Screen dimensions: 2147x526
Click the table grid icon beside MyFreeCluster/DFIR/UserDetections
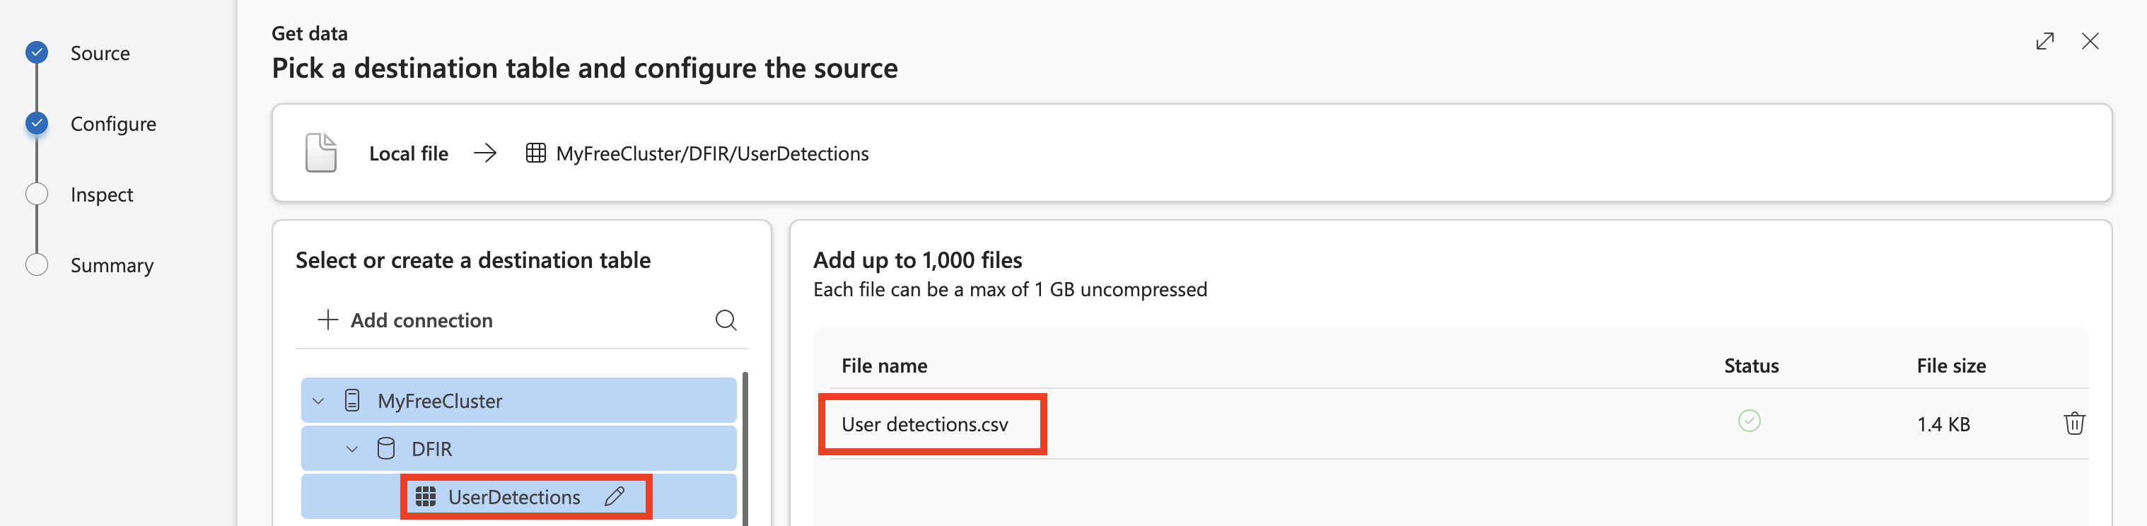click(535, 153)
